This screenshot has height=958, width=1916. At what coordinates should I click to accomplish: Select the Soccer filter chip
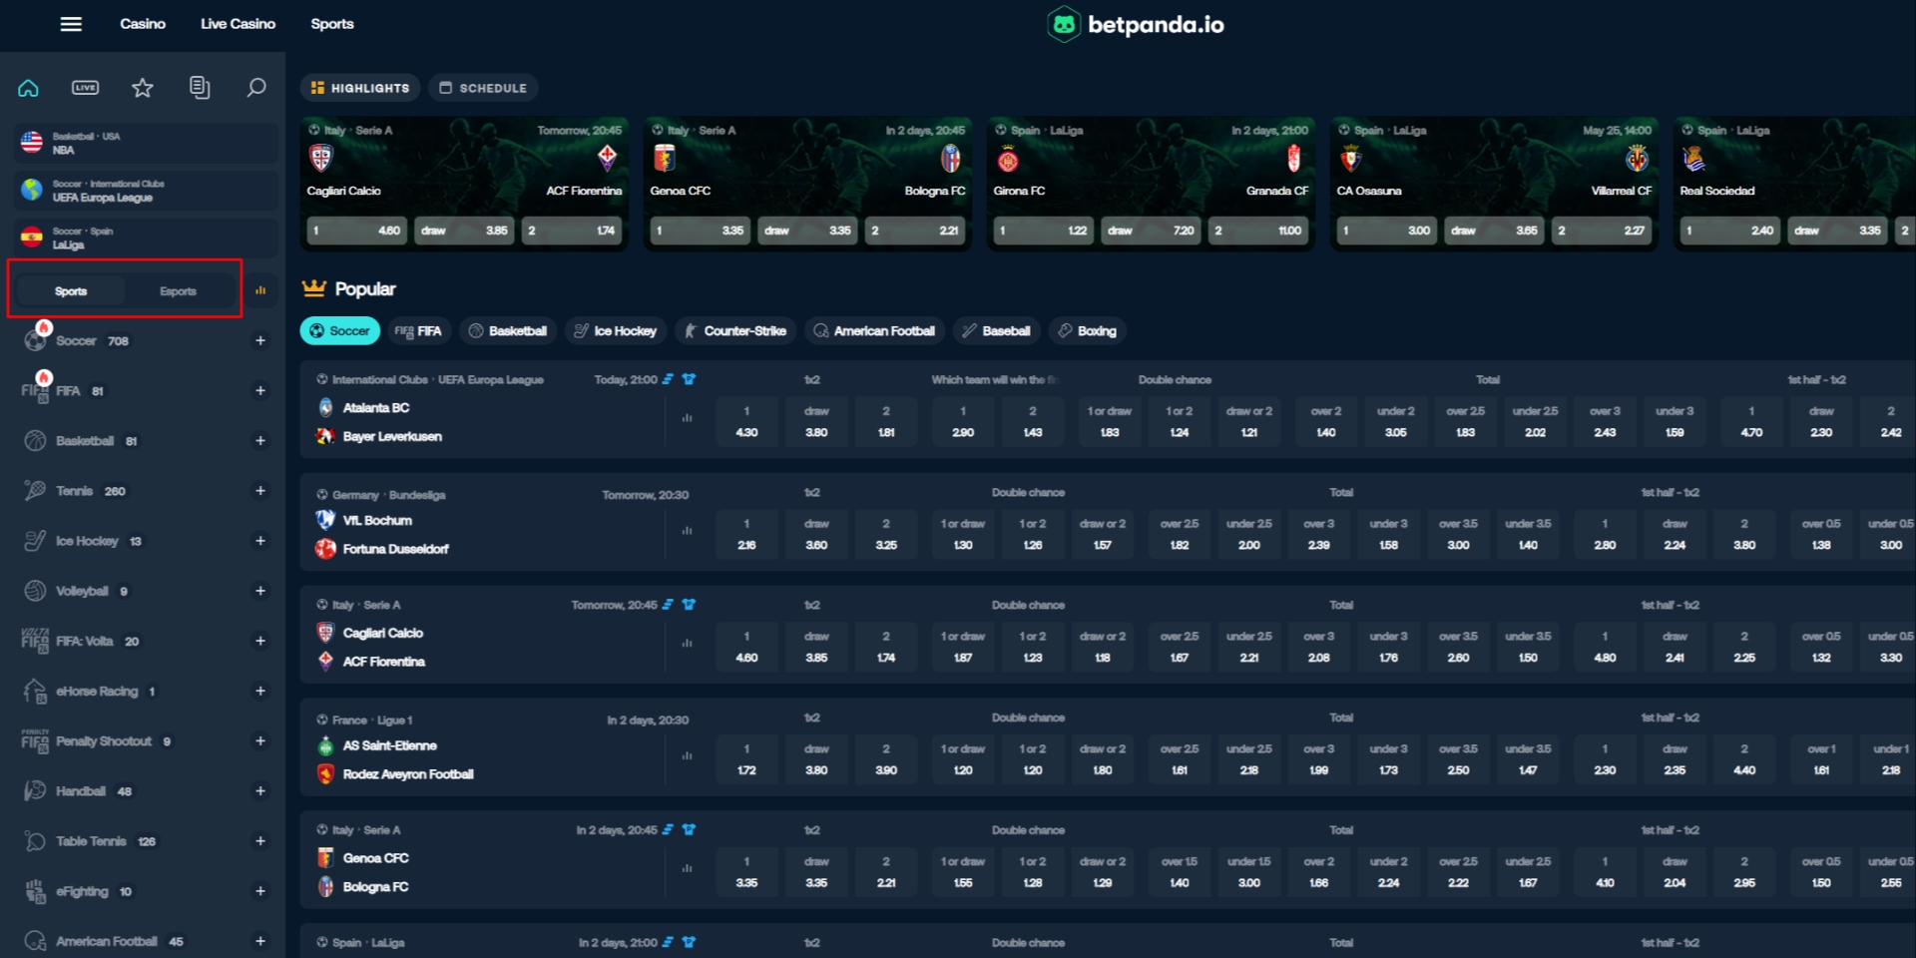click(x=340, y=331)
